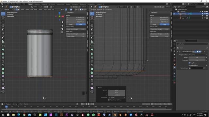Click the zoom magnifier gizmo in left viewport
This screenshot has height=117, width=209.
coord(62,22)
